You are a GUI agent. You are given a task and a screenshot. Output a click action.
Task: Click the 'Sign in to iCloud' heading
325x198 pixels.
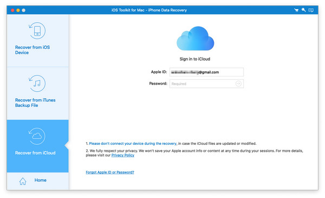195,59
